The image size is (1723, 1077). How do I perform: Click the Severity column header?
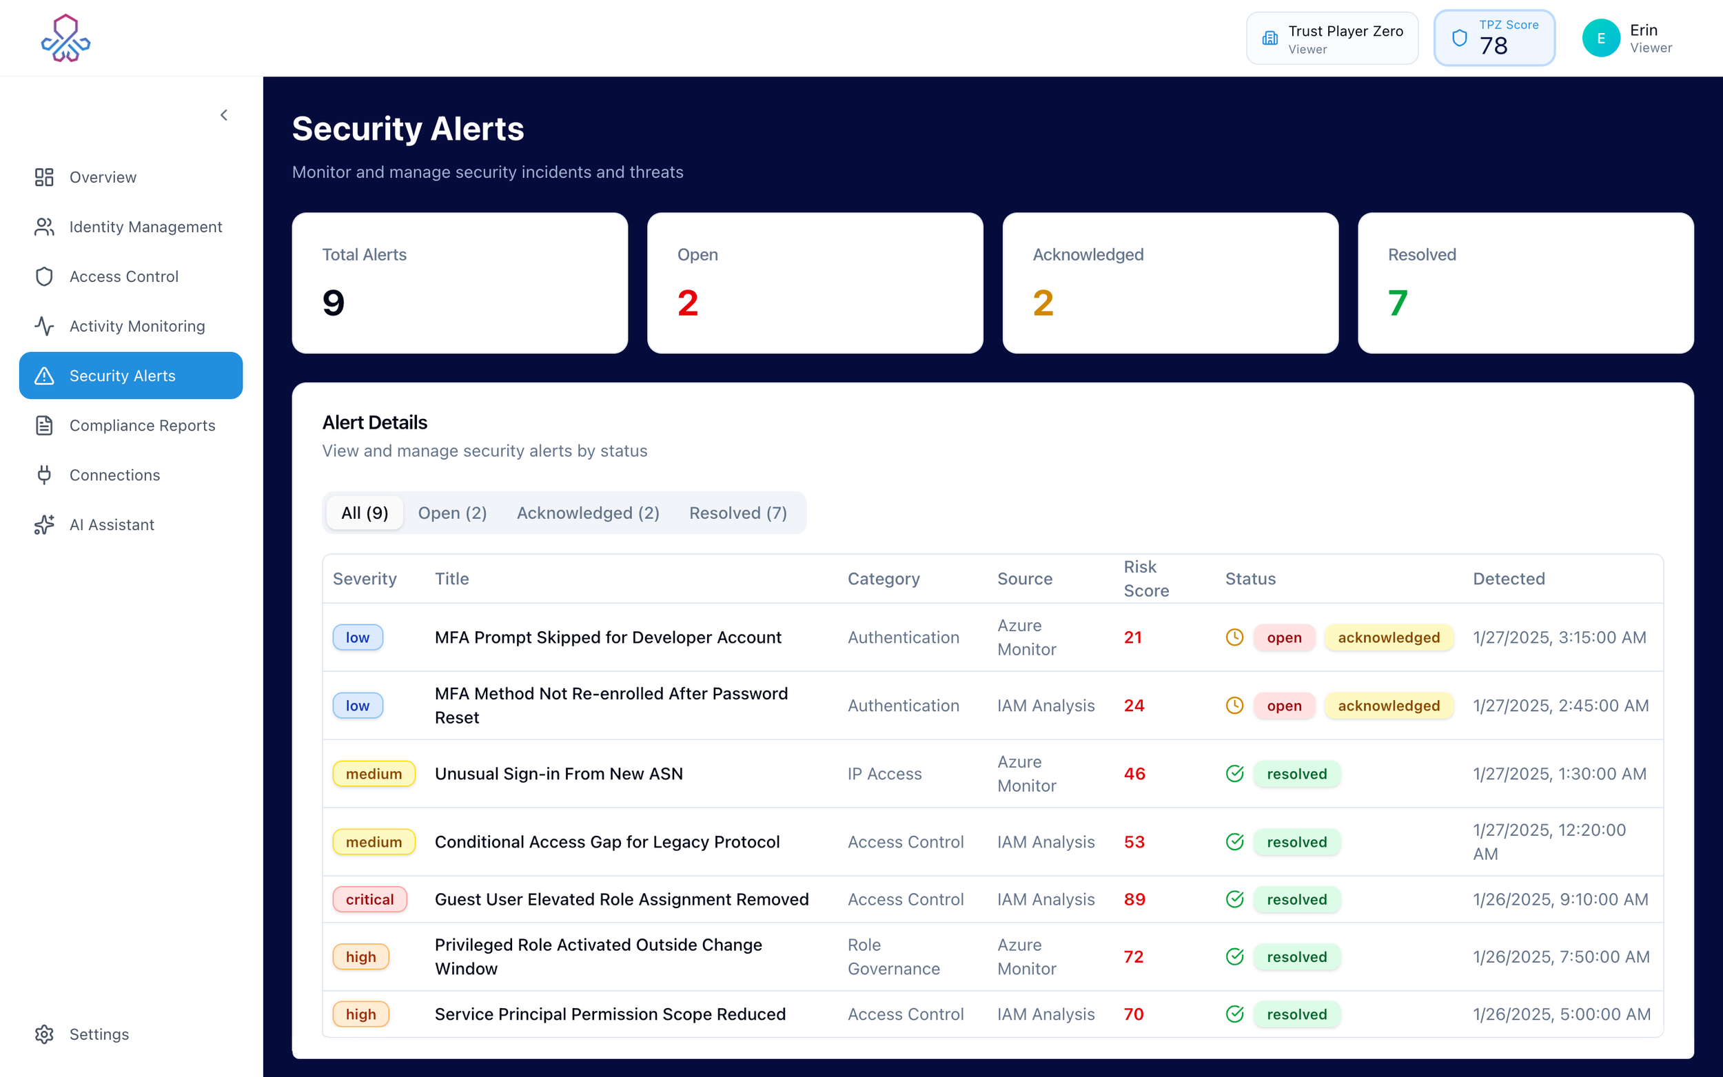point(365,578)
